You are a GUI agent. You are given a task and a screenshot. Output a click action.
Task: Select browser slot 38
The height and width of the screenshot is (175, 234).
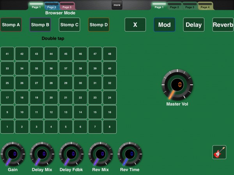point(80,68)
